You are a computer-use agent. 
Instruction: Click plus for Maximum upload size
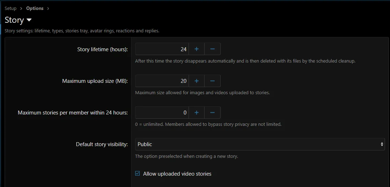196,81
